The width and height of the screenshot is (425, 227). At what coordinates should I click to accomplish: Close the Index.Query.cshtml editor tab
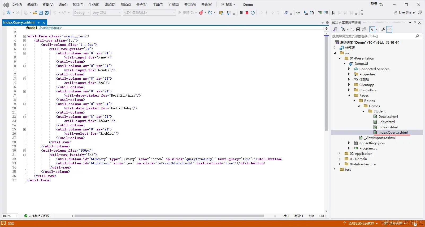click(44, 22)
